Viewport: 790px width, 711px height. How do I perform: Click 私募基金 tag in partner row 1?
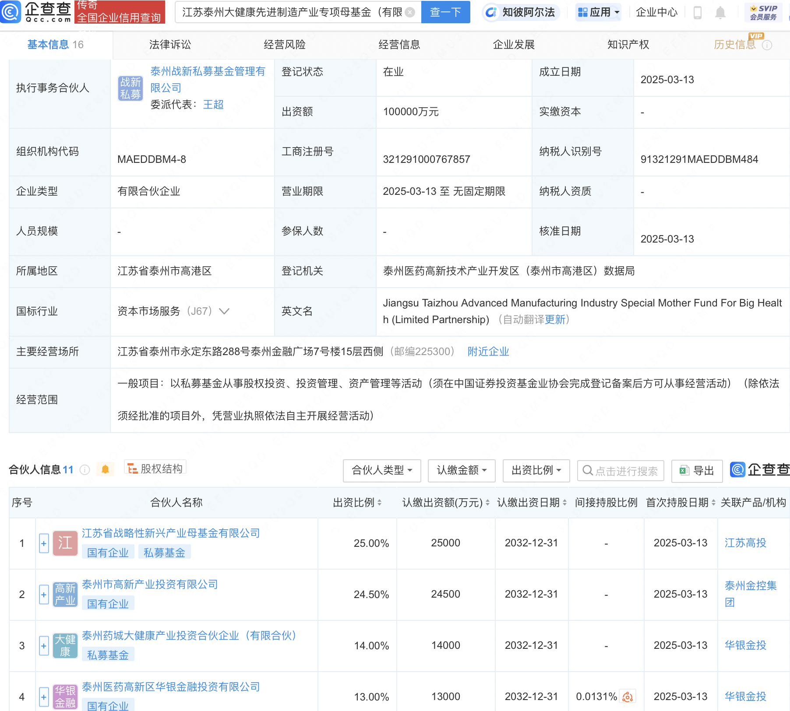164,553
